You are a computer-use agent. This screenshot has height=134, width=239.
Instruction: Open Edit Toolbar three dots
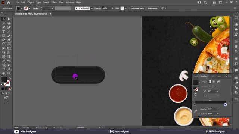(6, 103)
